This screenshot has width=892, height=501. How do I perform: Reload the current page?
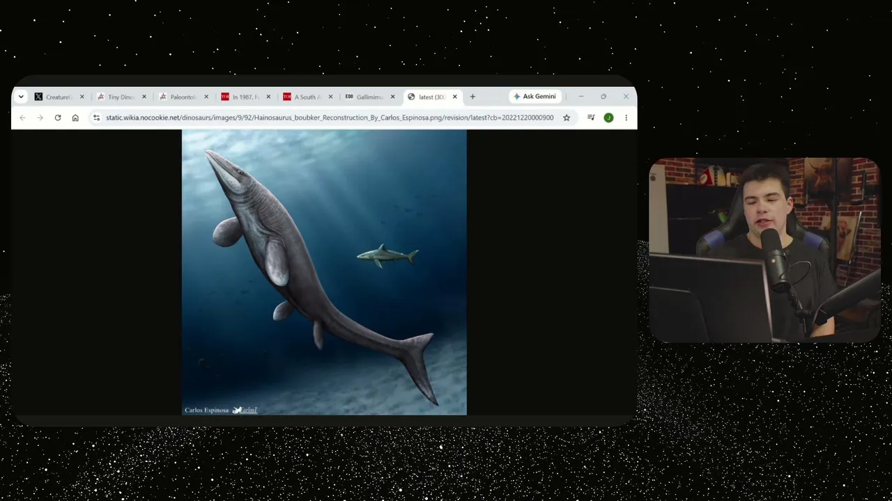point(58,118)
